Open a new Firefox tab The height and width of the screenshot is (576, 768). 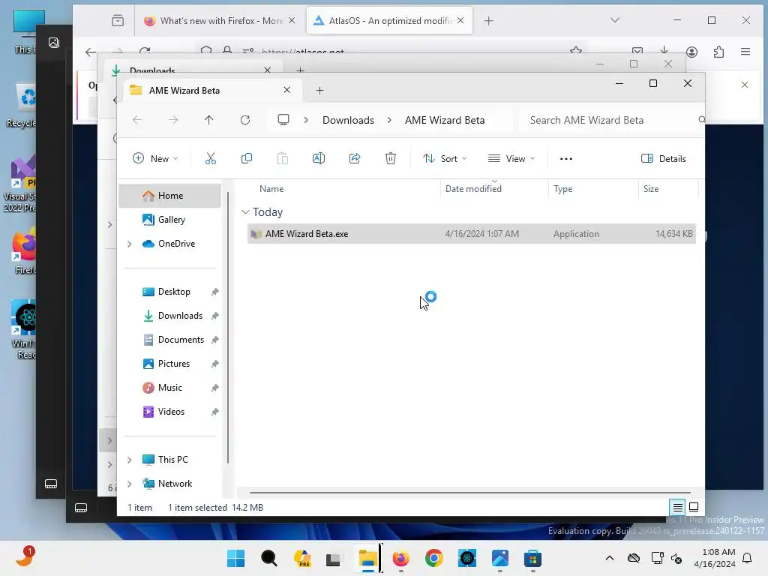488,20
